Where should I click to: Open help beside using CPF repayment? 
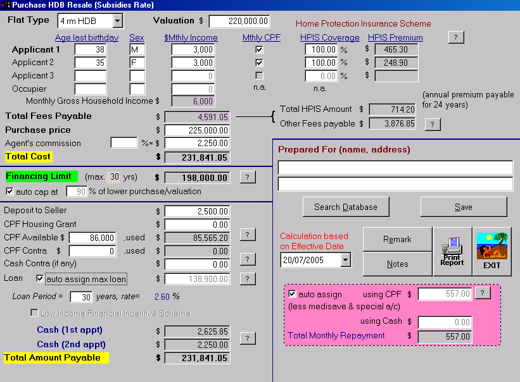483,293
